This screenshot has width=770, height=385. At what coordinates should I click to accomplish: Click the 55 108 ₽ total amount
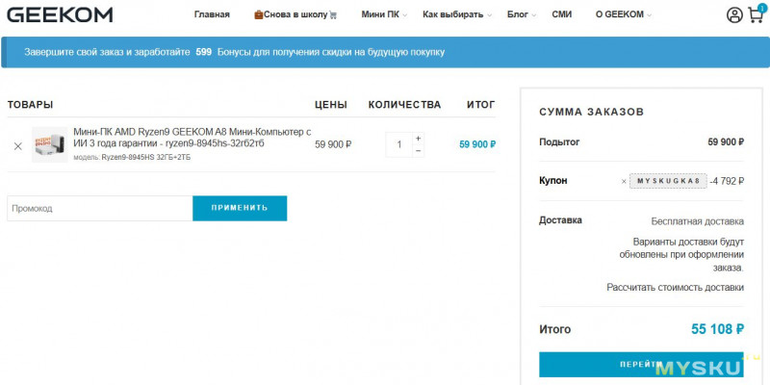[717, 329]
